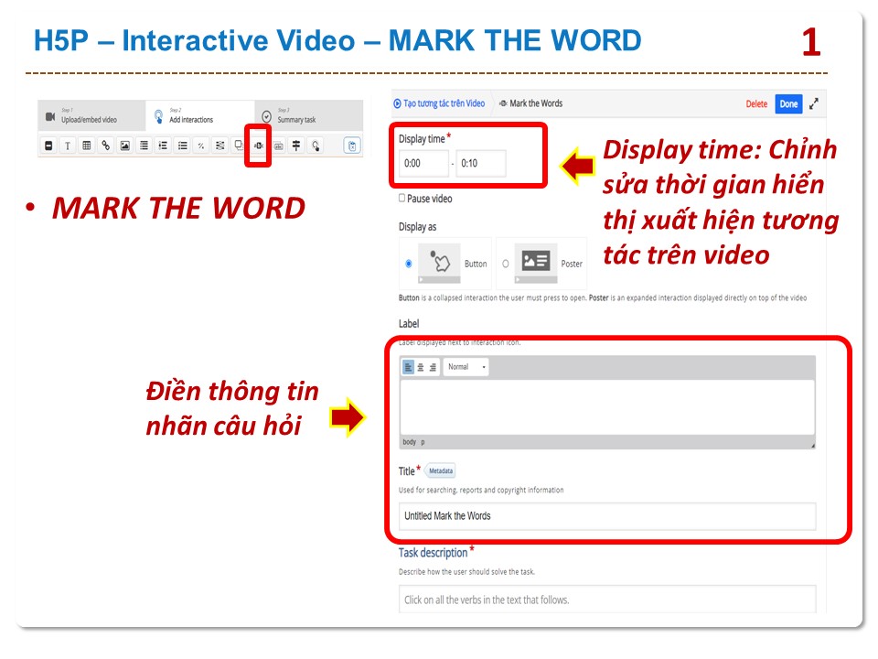Click the Mark the Words interaction icon
Viewport: 878px width, 659px height.
click(259, 146)
